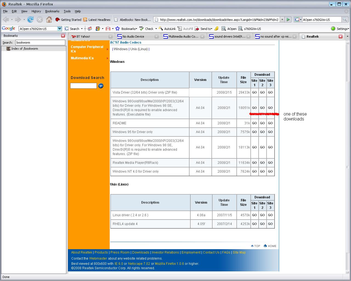Open the Latest Headlines feed bookmark
This screenshot has width=351, height=281.
(97, 20)
